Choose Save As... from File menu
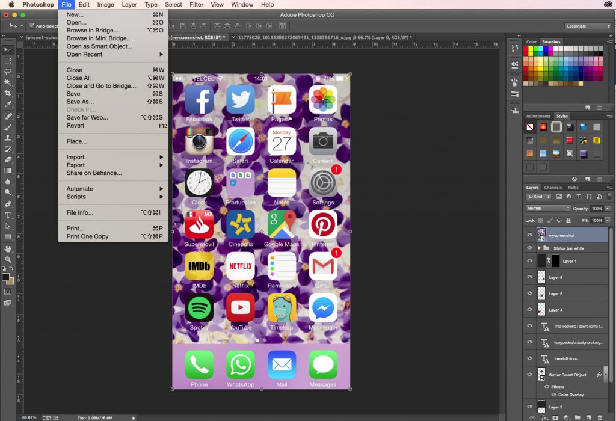 [113, 102]
